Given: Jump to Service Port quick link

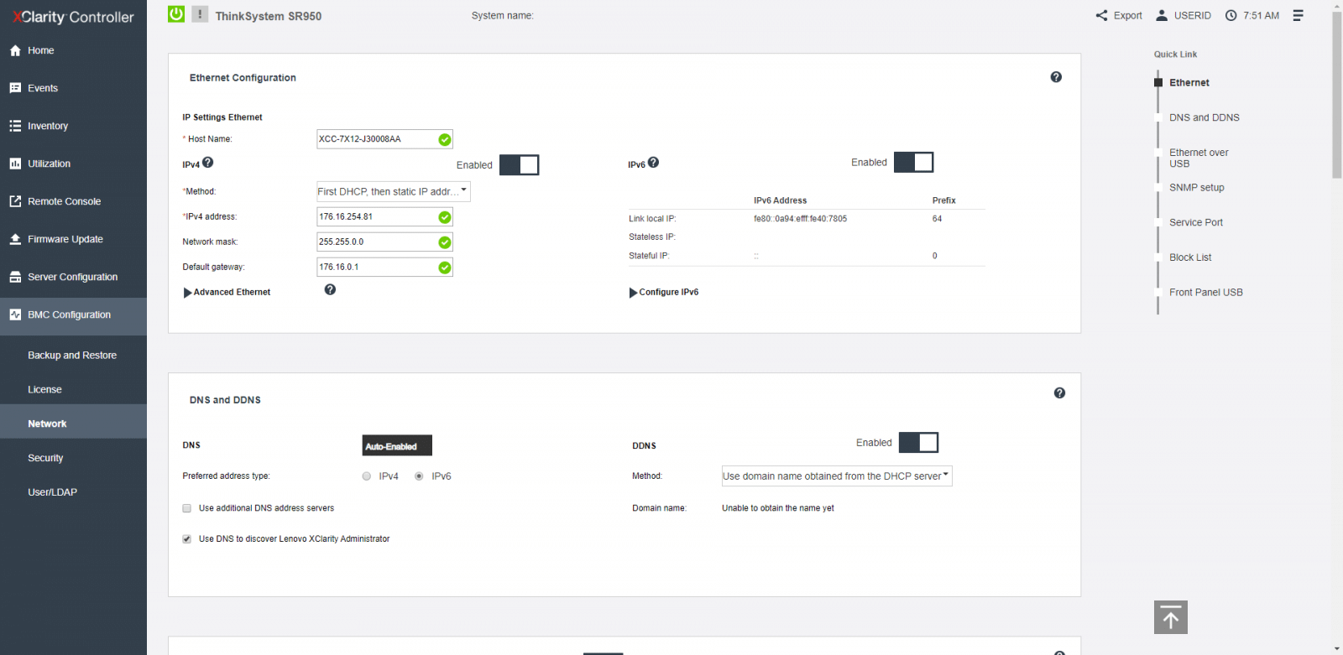Looking at the screenshot, I should pos(1196,223).
